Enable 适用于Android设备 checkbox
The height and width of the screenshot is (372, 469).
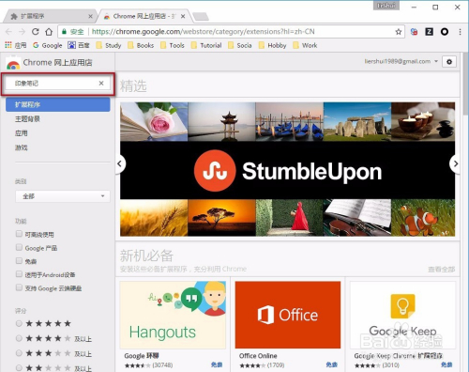19,274
